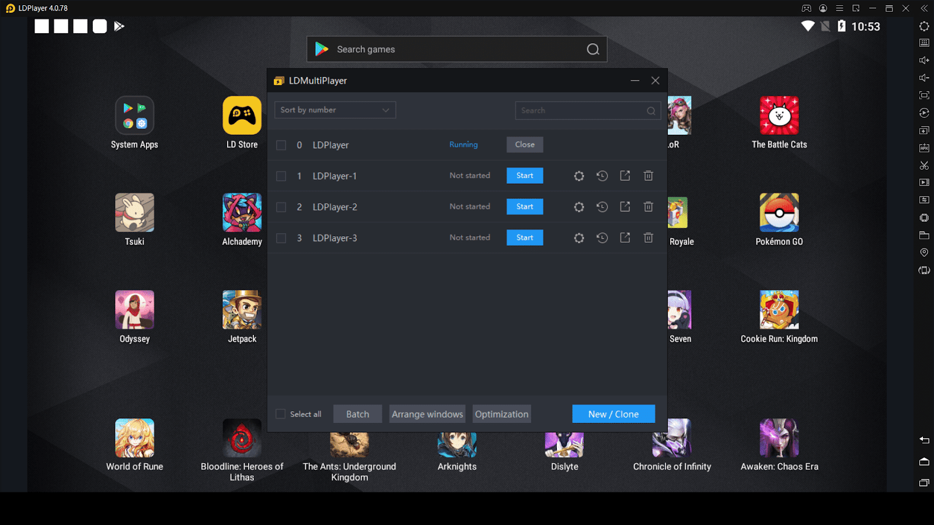Click the volume down sidebar icon
This screenshot has width=934, height=525.
[924, 78]
